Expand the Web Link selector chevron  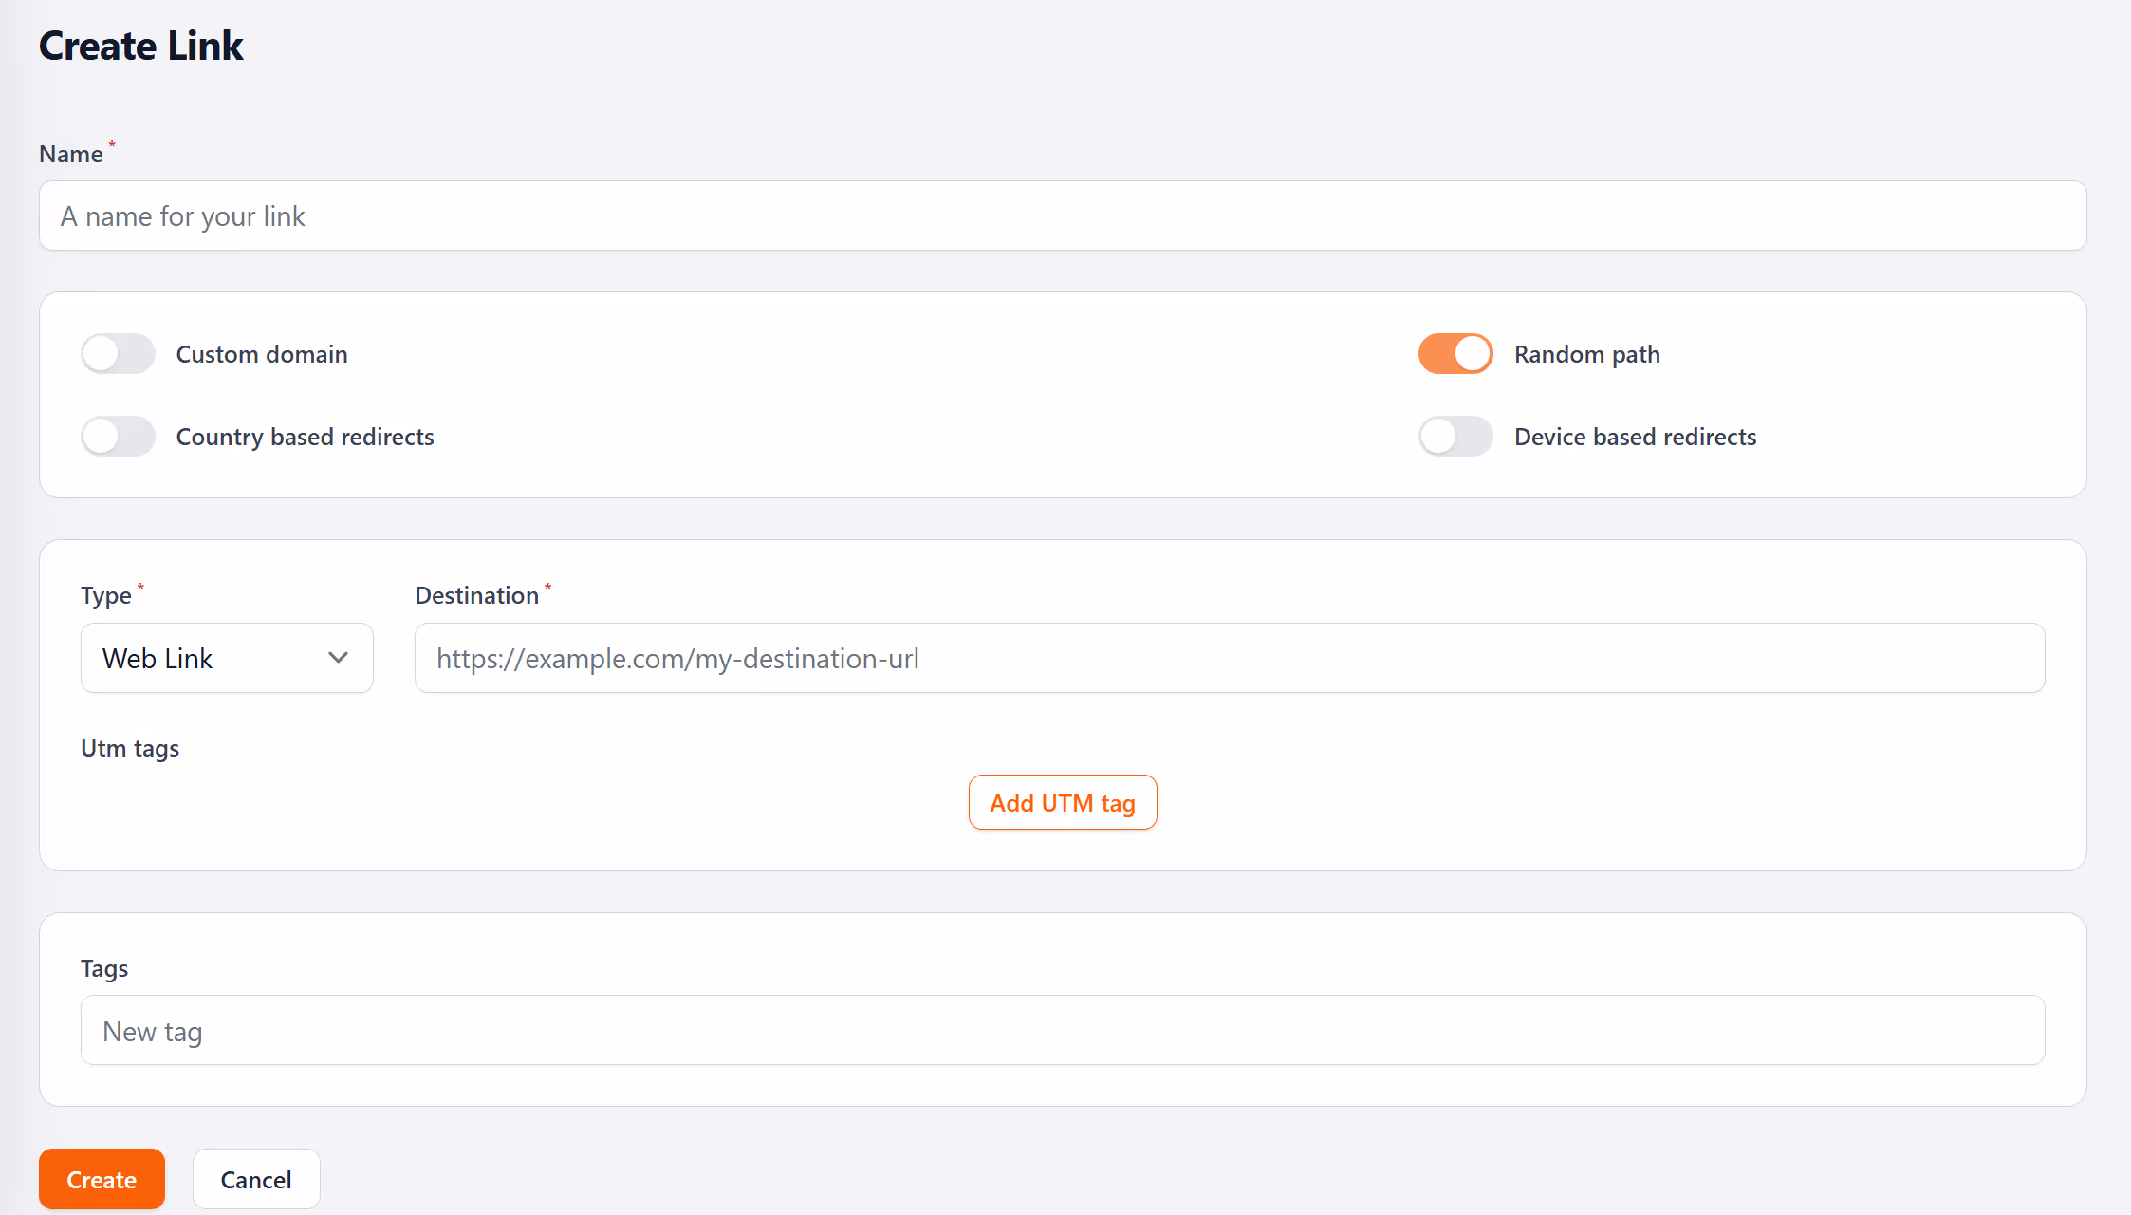338,657
